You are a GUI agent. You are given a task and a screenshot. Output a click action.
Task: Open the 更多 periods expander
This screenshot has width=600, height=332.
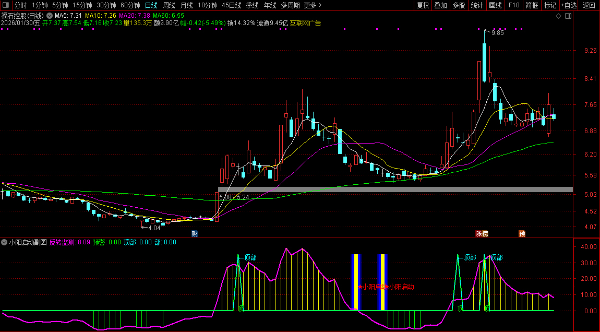[x=312, y=6]
